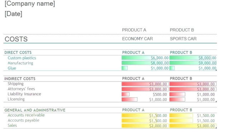The image size is (226, 136).
Task: Select the Manufacturing row label
Action: pyautogui.click(x=20, y=63)
